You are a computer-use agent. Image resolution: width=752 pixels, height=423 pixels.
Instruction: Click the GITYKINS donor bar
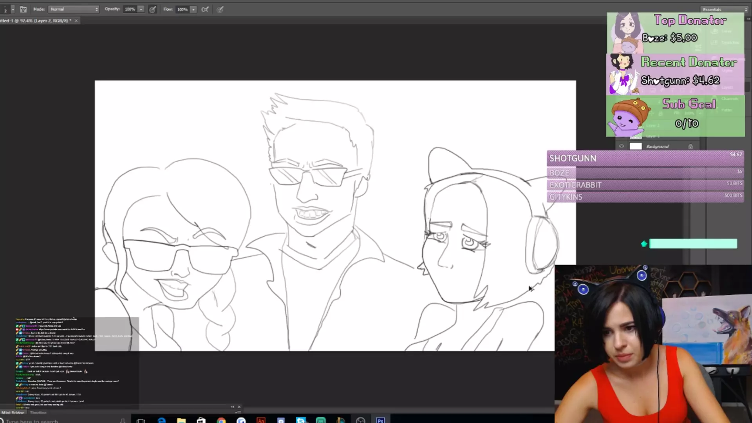point(645,197)
